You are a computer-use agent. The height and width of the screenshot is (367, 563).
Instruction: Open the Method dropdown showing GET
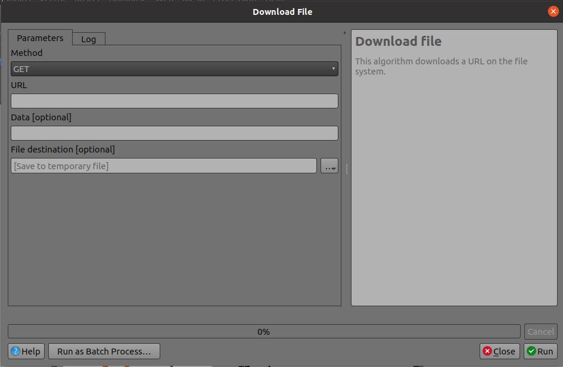click(174, 69)
